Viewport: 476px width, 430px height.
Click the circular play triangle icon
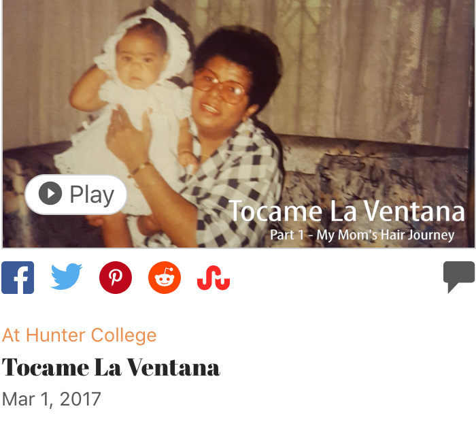[x=50, y=193]
